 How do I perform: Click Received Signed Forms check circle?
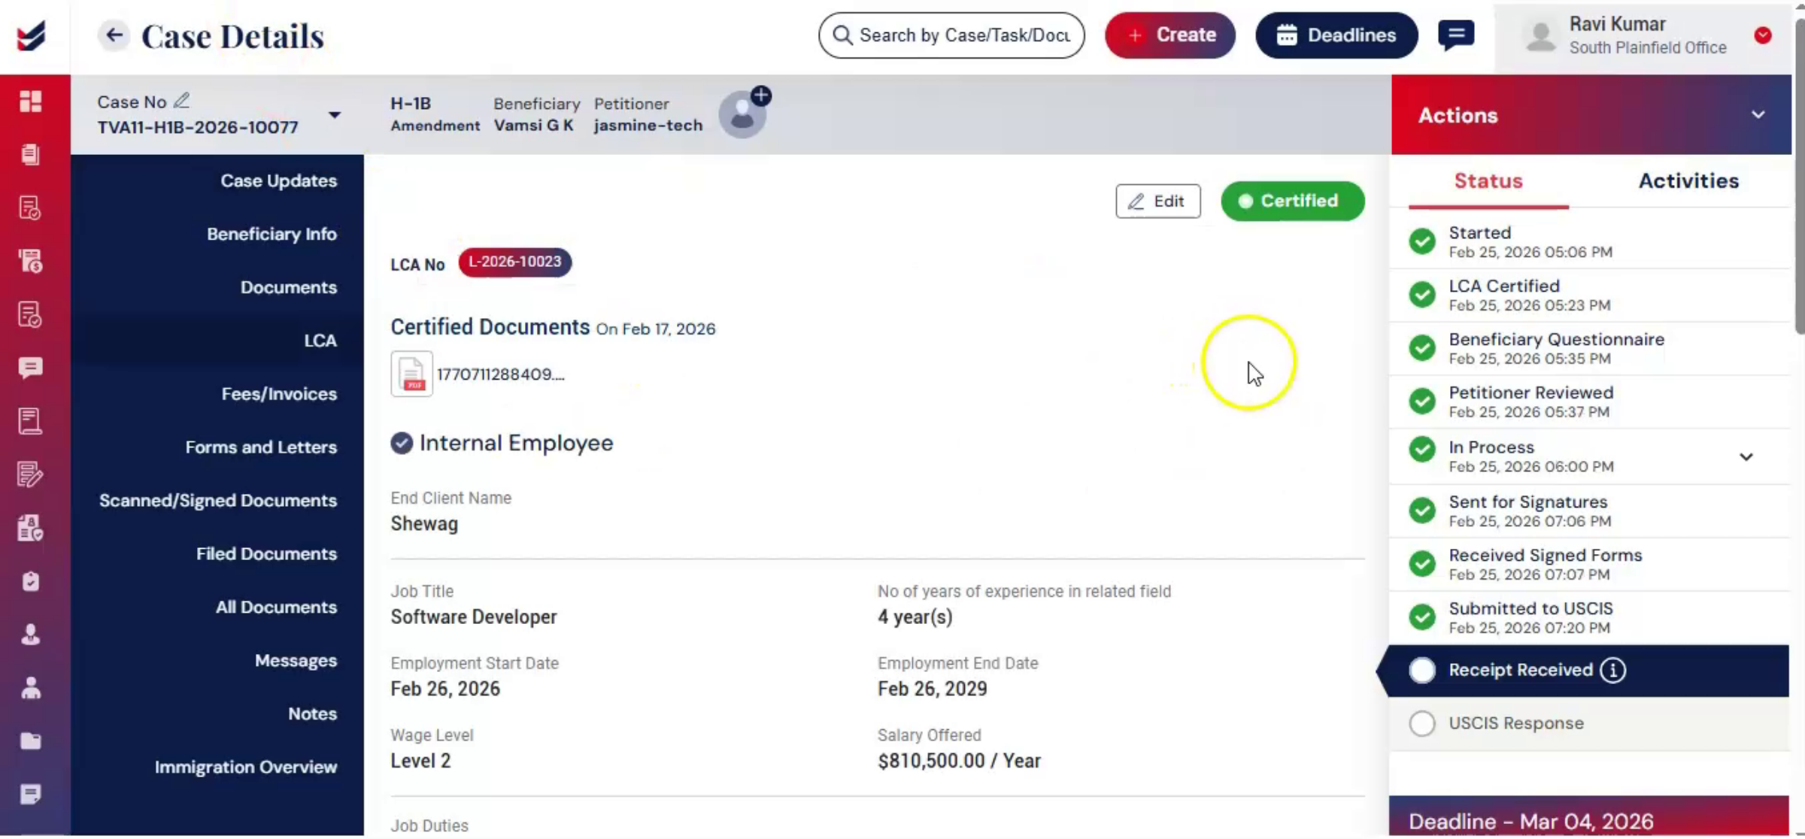coord(1422,564)
